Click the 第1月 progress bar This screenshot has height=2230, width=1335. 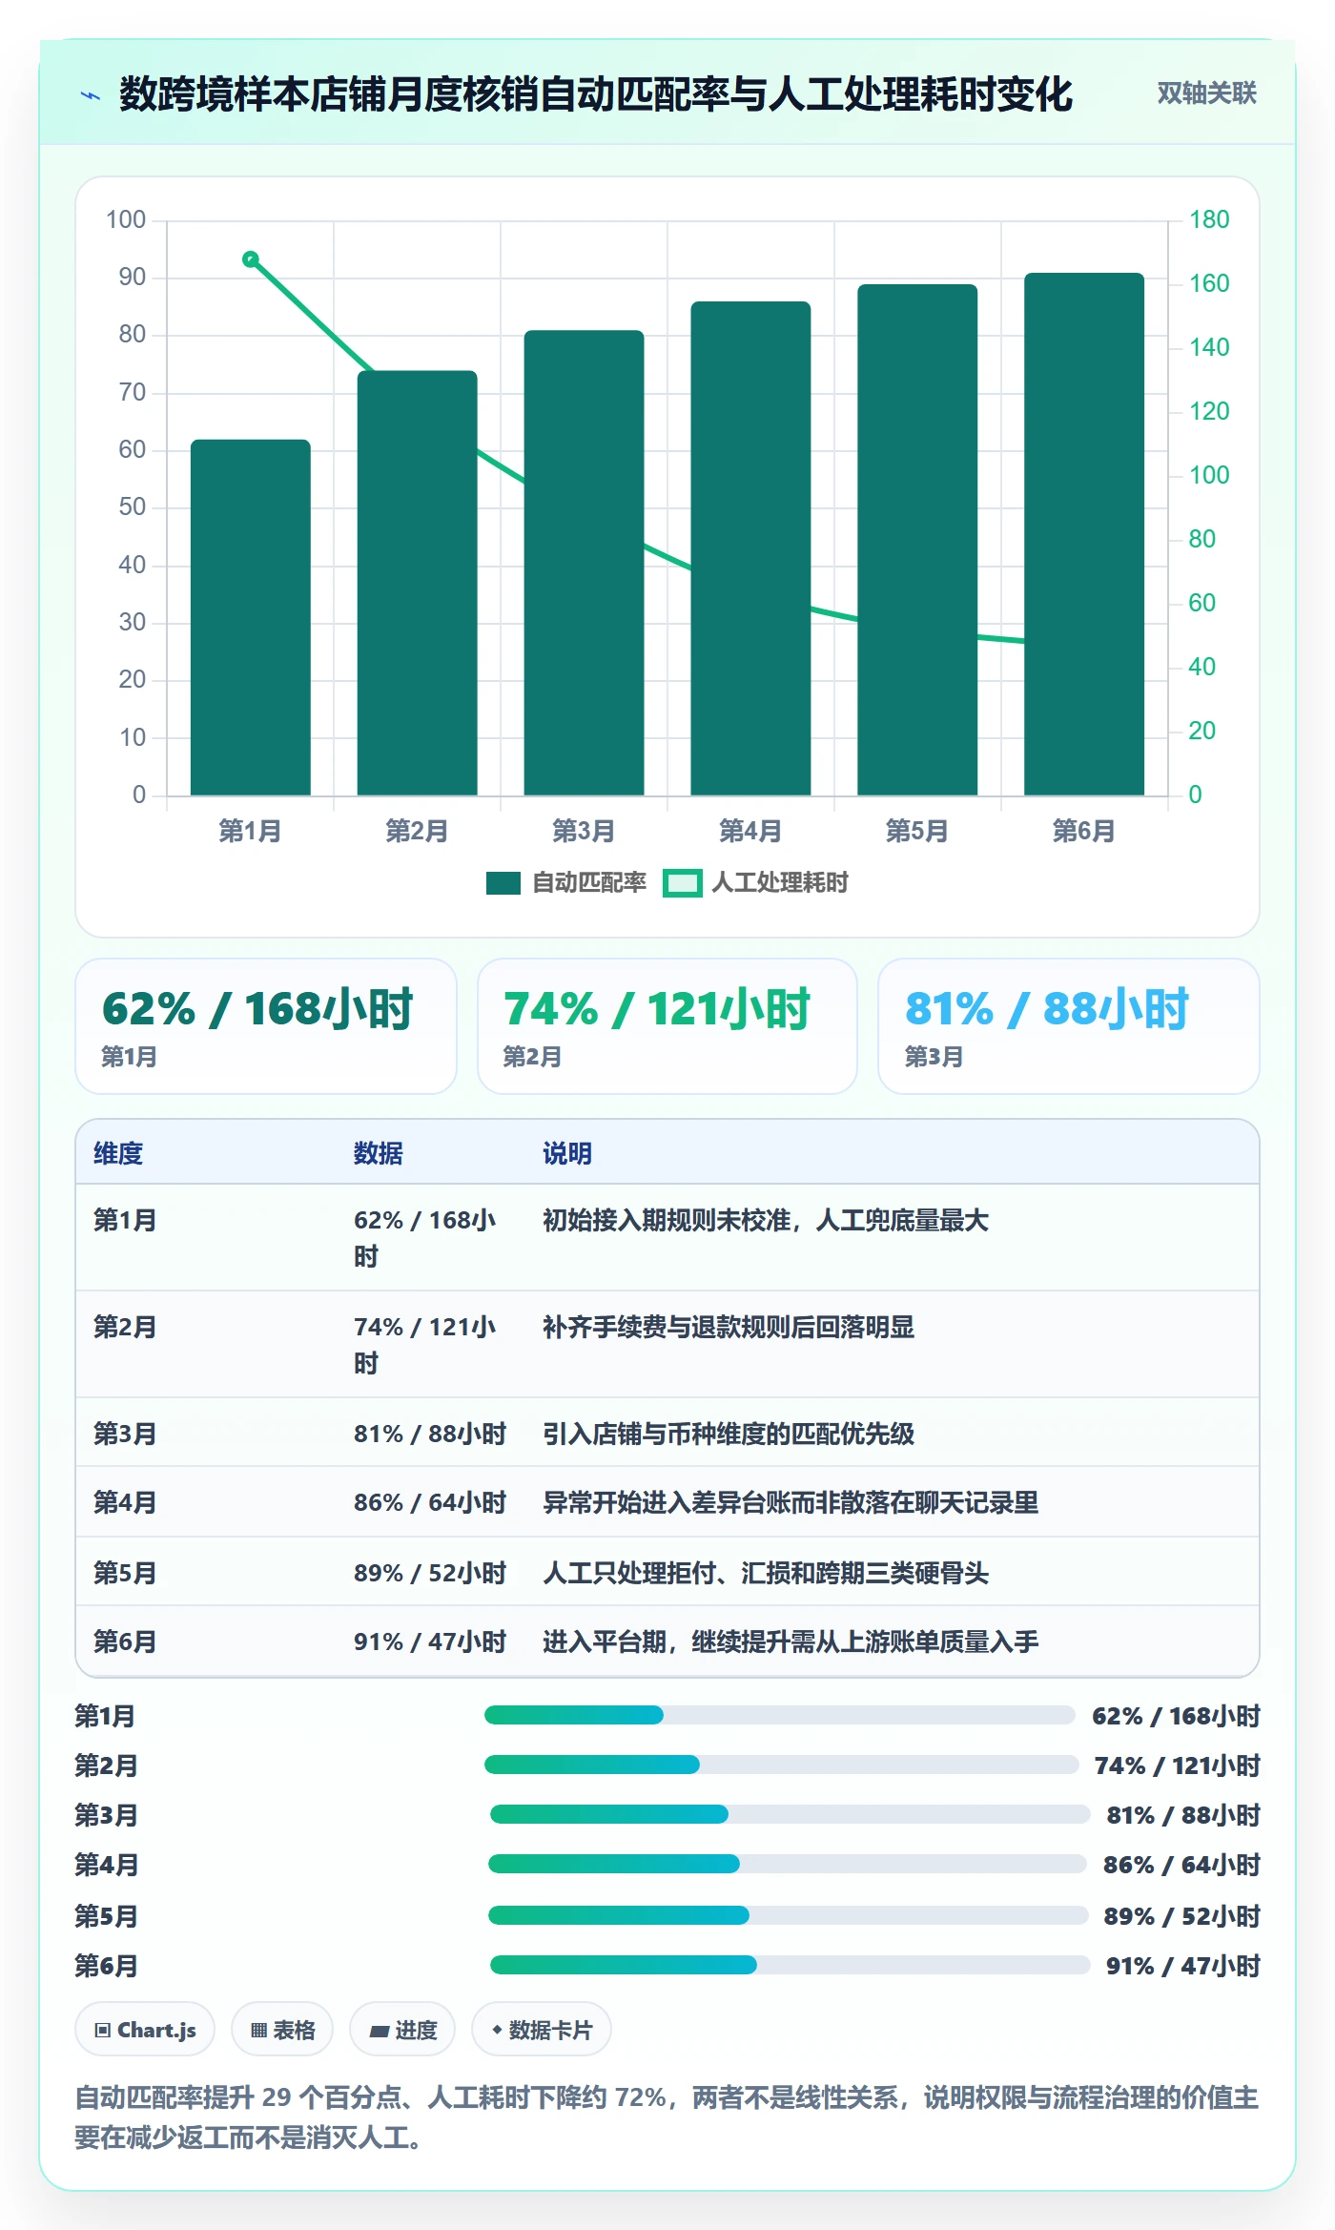[x=780, y=1715]
